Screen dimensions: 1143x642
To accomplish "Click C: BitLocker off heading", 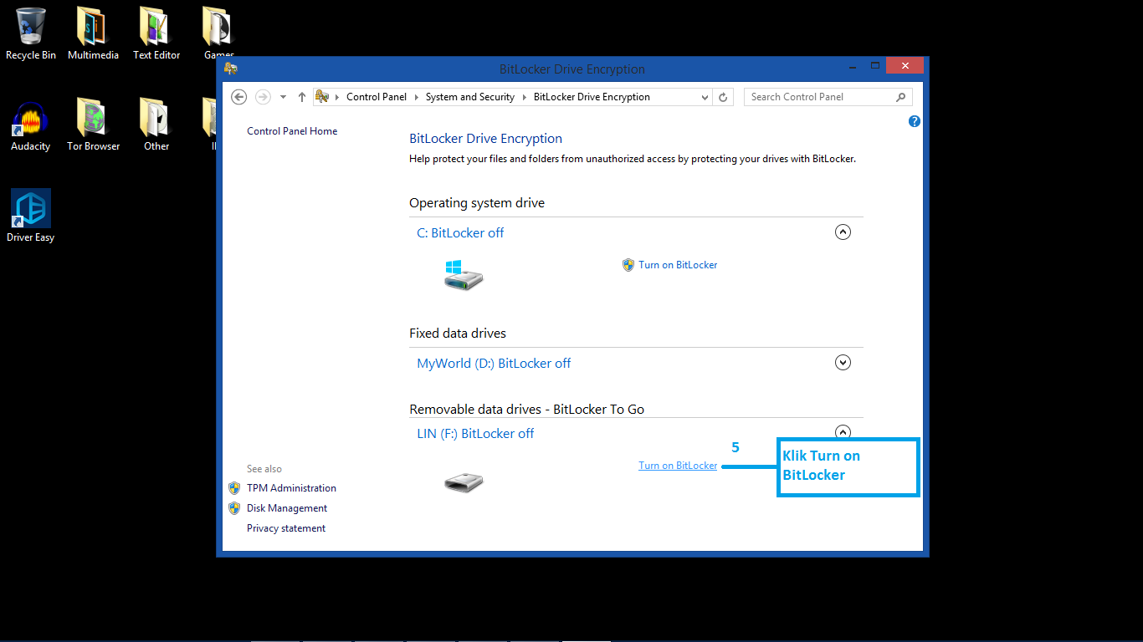I will (x=460, y=233).
